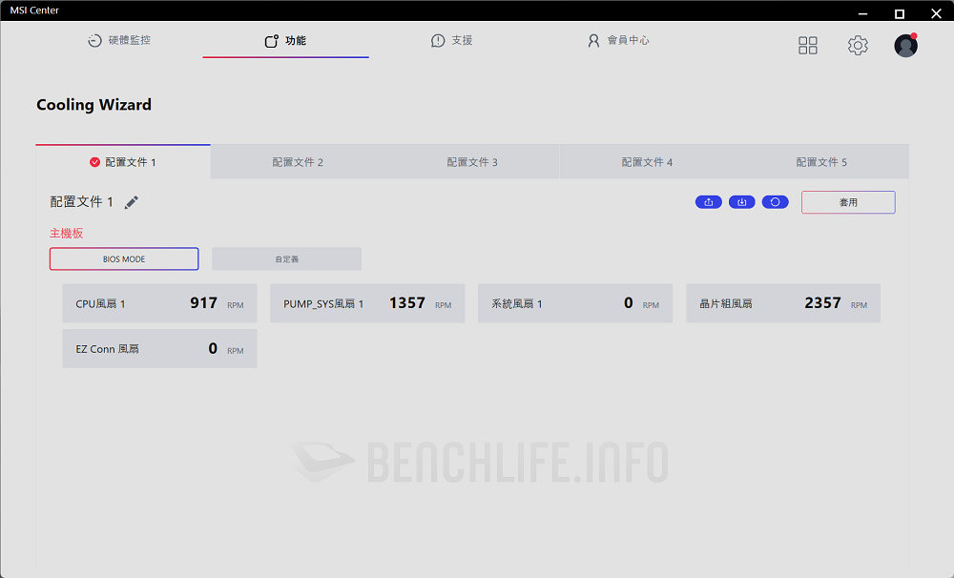Select the 配置文件 4 profile tab
The image size is (954, 578).
647,162
